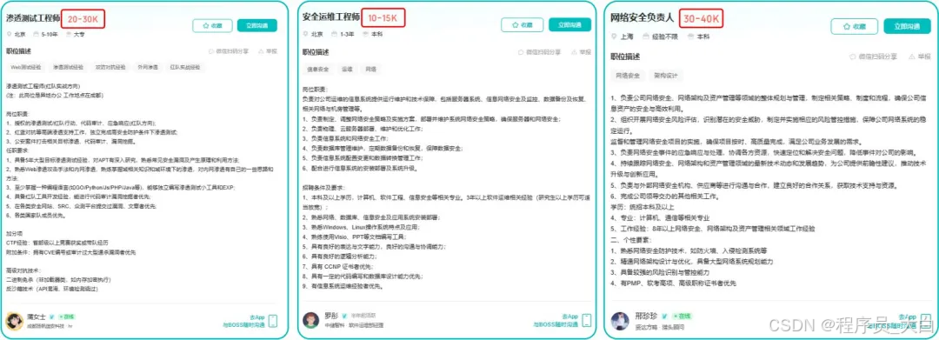The height and width of the screenshot is (340, 939).
Task: Click the 网络安全负责人 job title
Action: tap(643, 18)
